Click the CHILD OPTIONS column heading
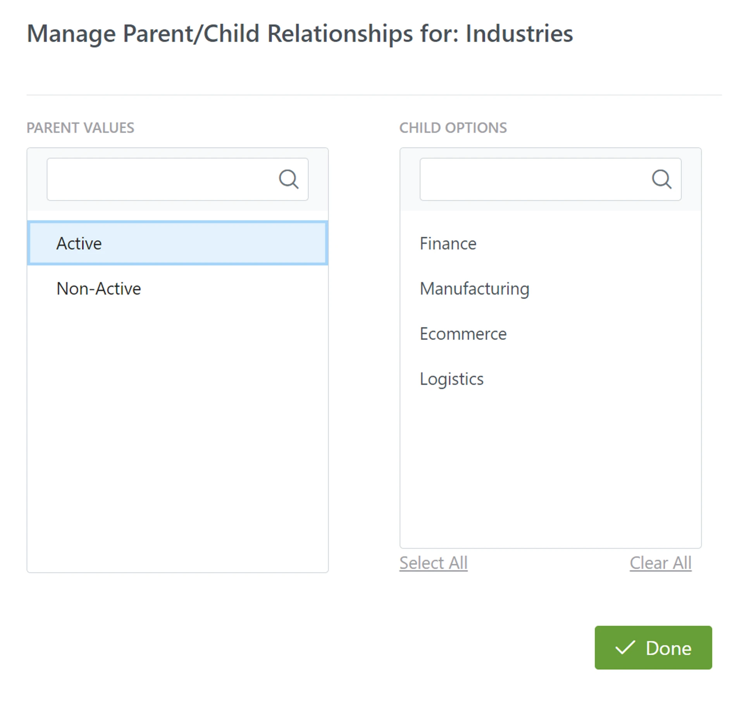Screen dimensions: 744x702 pyautogui.click(x=453, y=128)
